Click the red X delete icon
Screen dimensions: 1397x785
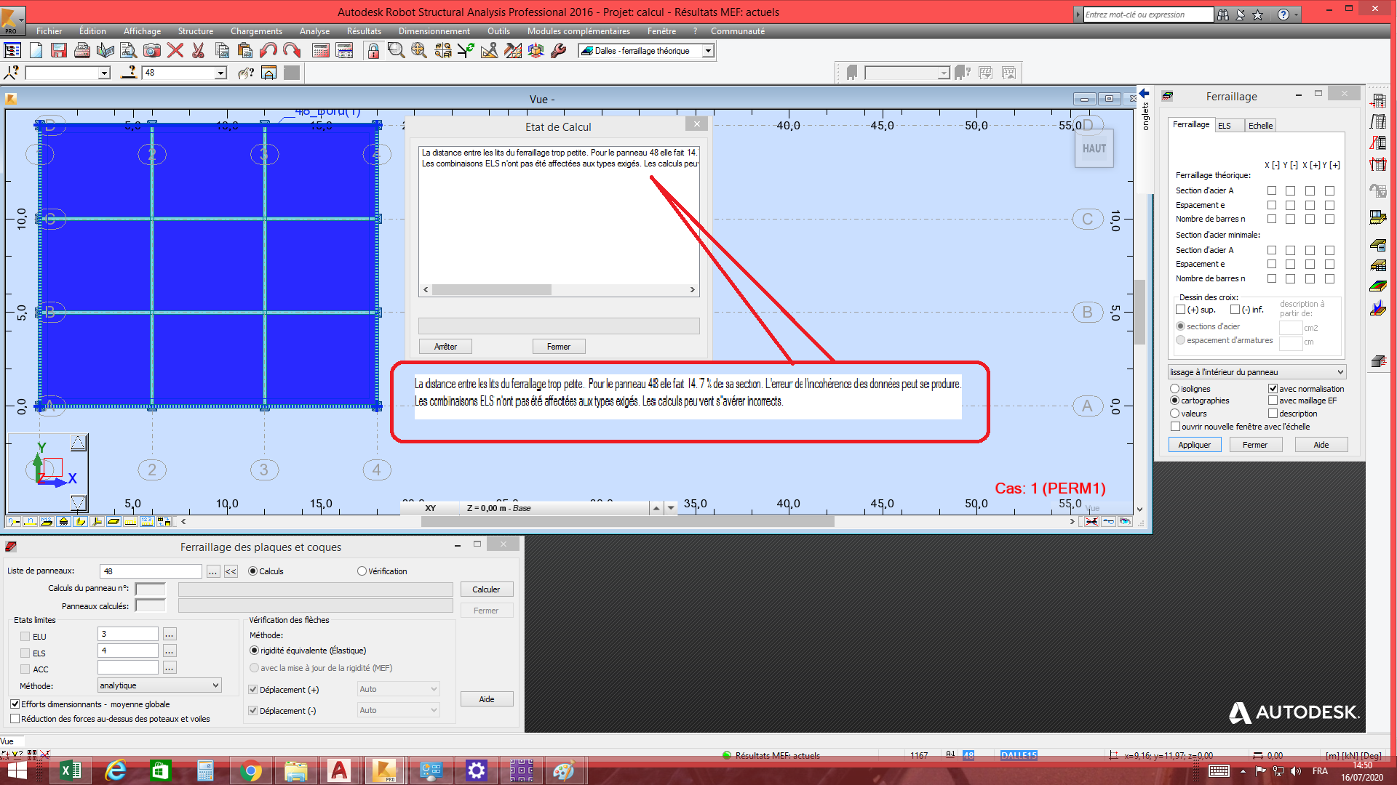[175, 50]
